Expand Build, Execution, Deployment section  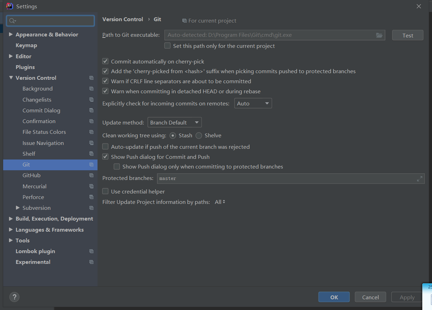[x=11, y=219]
